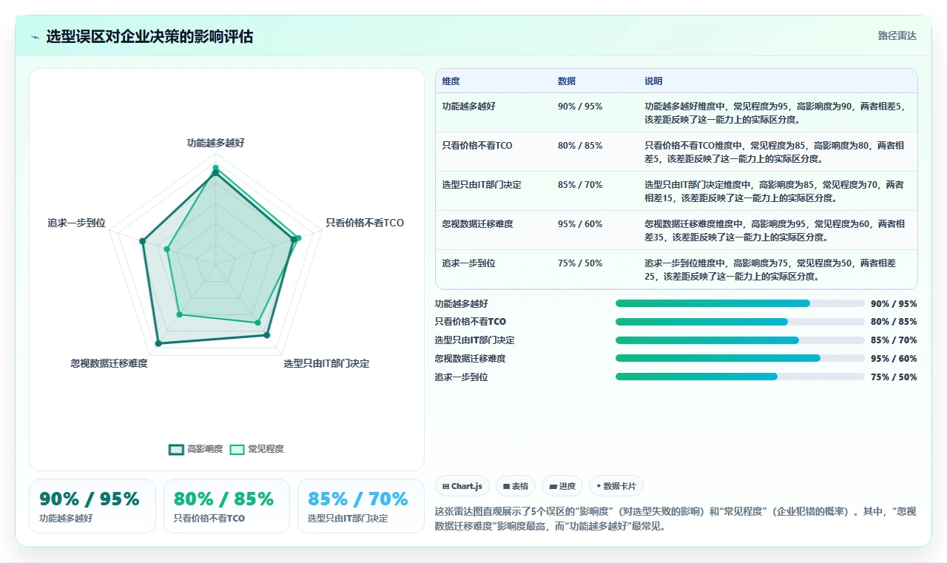Click the 75% / 50% table cell
This screenshot has width=947, height=563.
(580, 263)
